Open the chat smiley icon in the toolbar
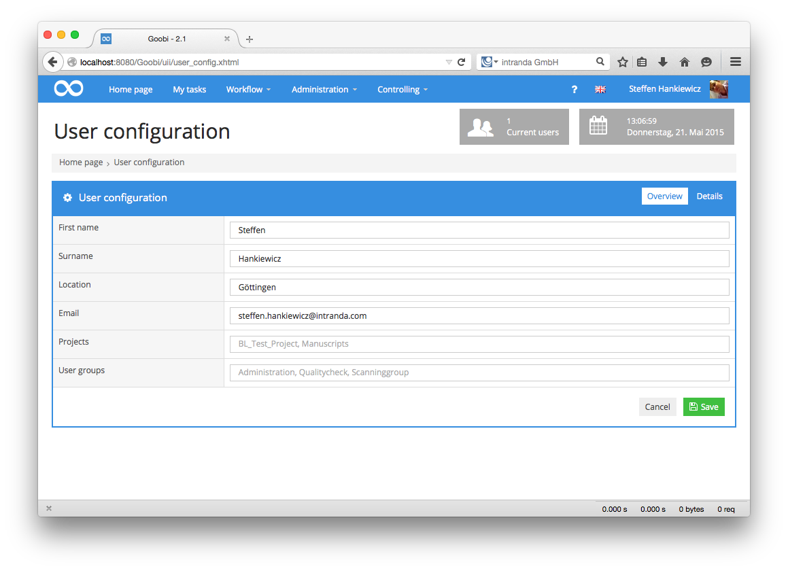Image resolution: width=788 pixels, height=571 pixels. (x=706, y=62)
